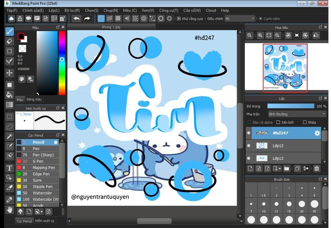Select the Text tool
Viewport: 331px width, 228px height.
pos(9,168)
